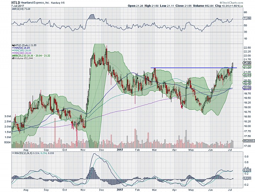The height and width of the screenshot is (192, 255).
Task: Select the MA(50) 20.09 legend entry
Action: pos(22,48)
